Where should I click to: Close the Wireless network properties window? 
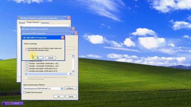[x=73, y=29]
